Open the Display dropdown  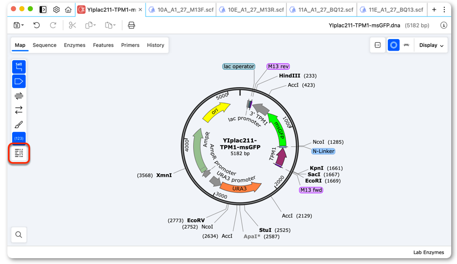[431, 45]
